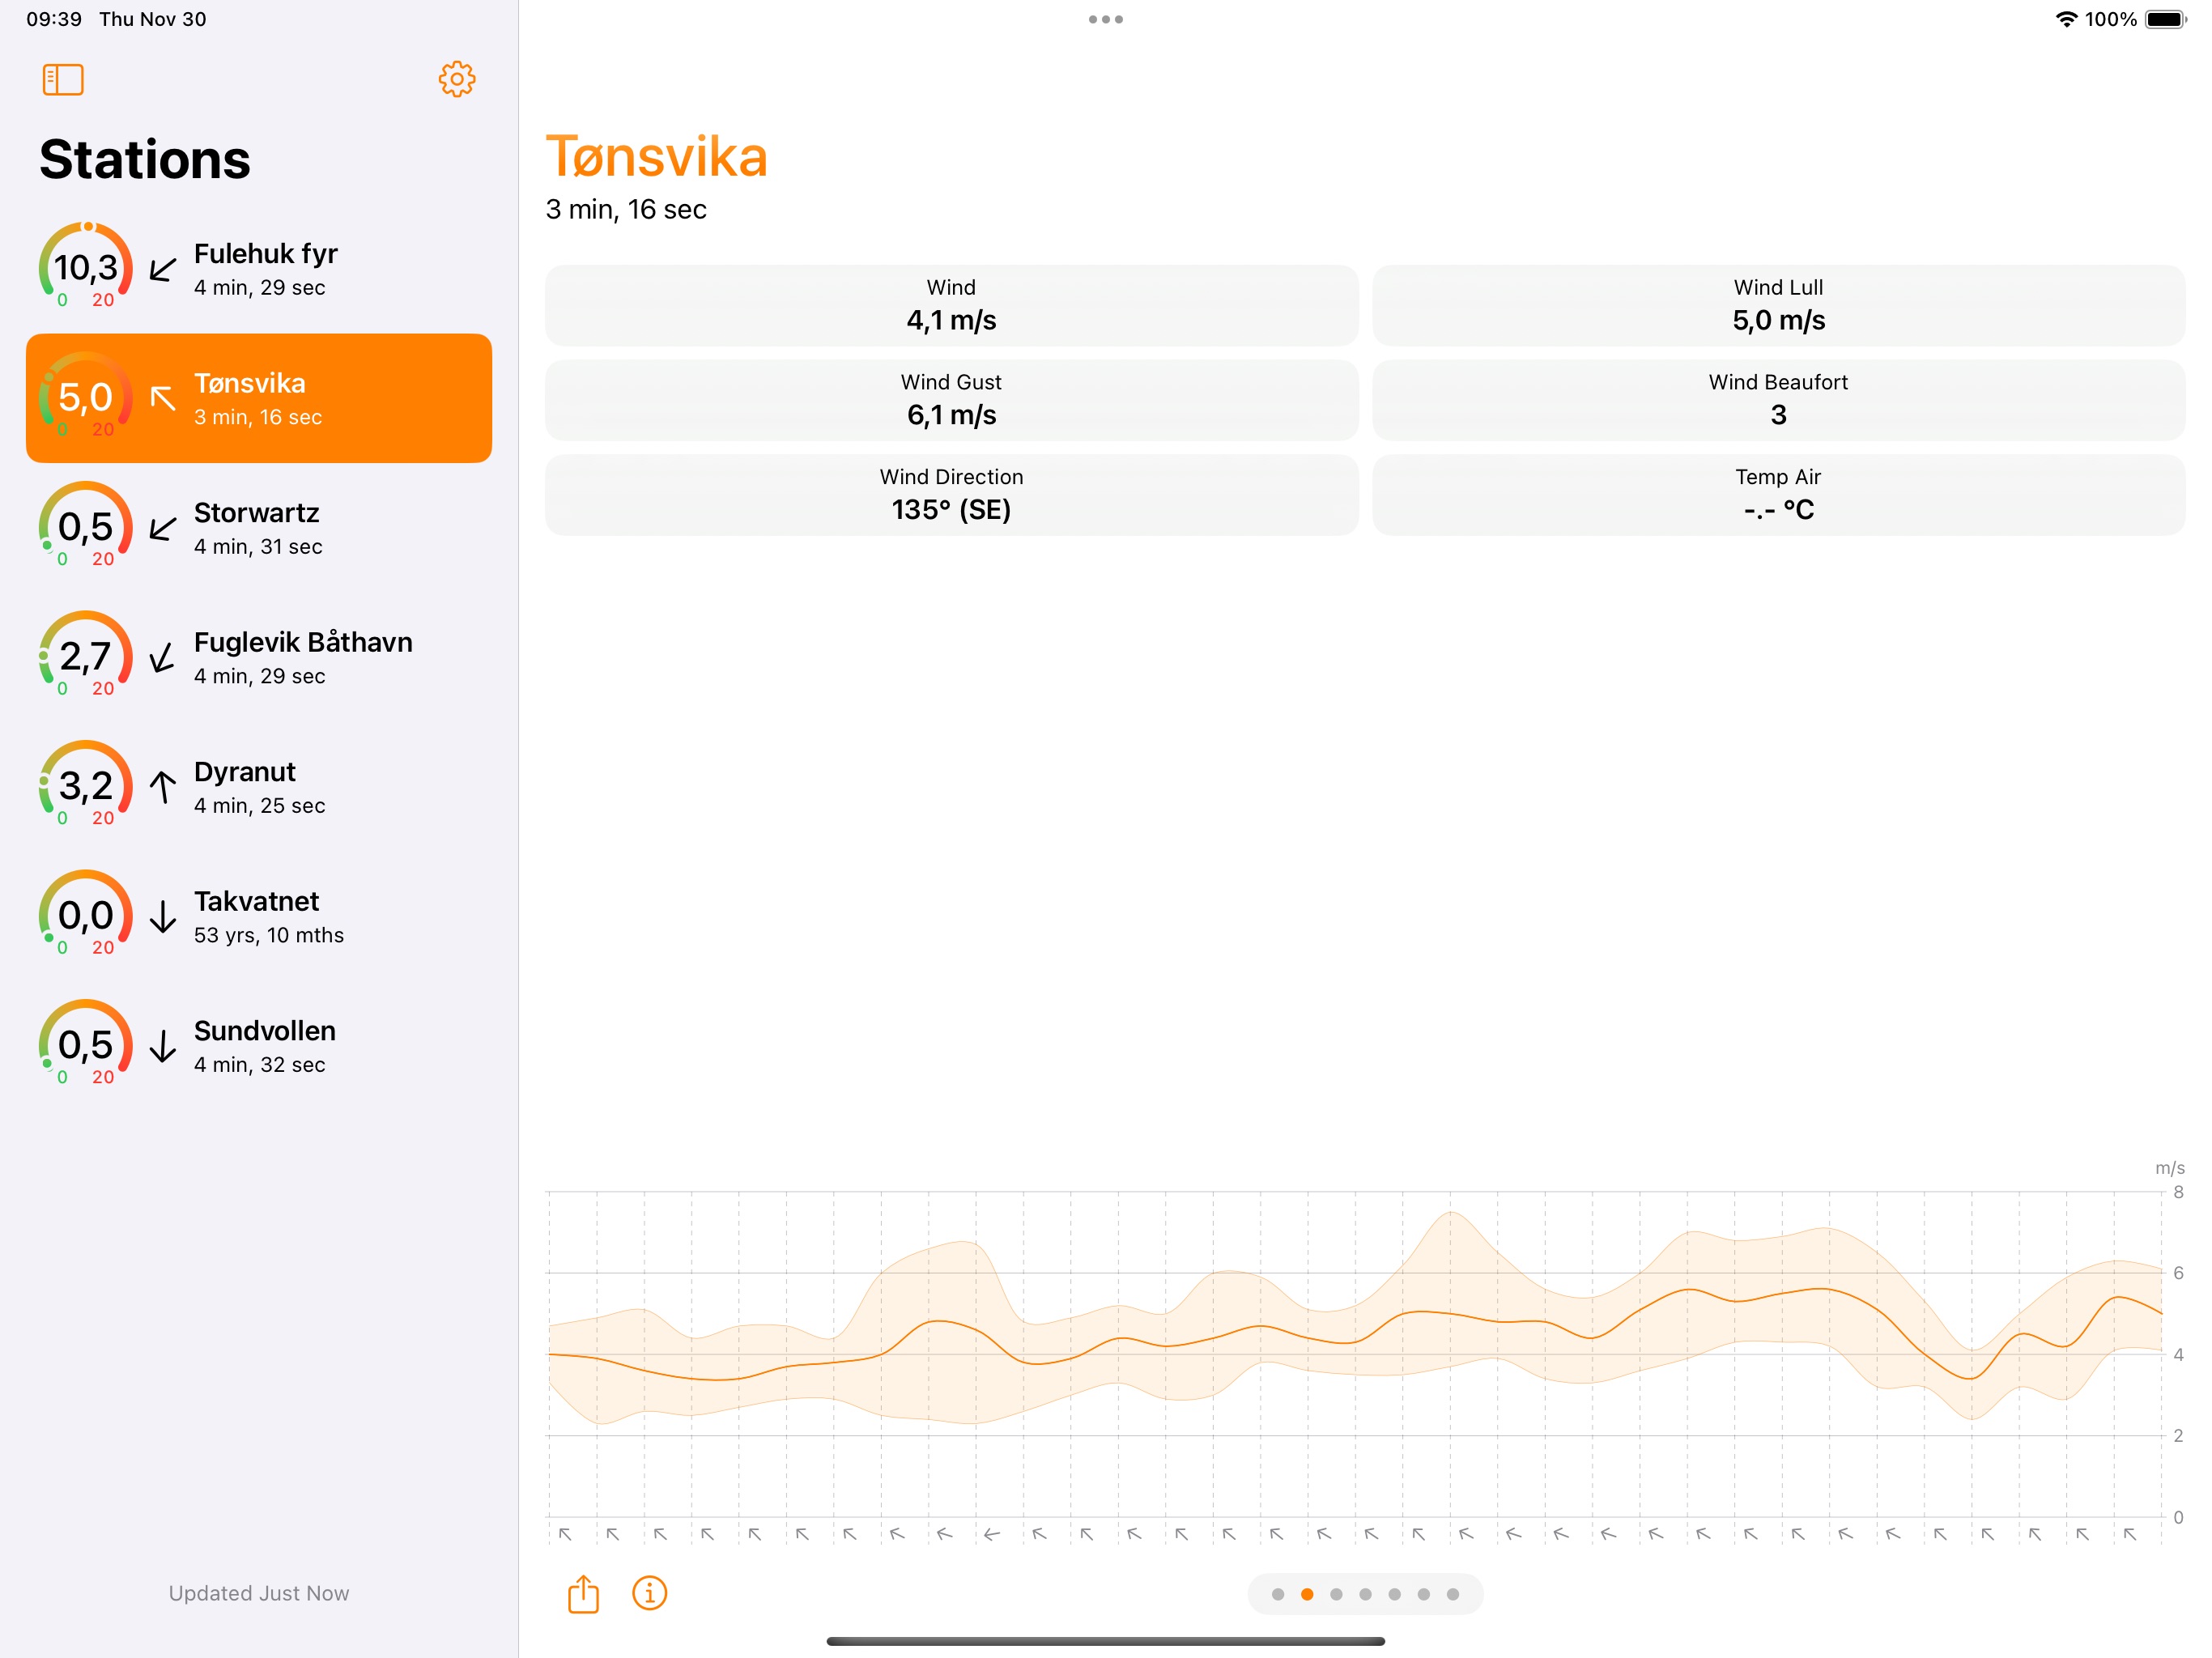This screenshot has height=1658, width=2212.
Task: Open the Fuglevik Båthavn station
Action: coord(259,657)
